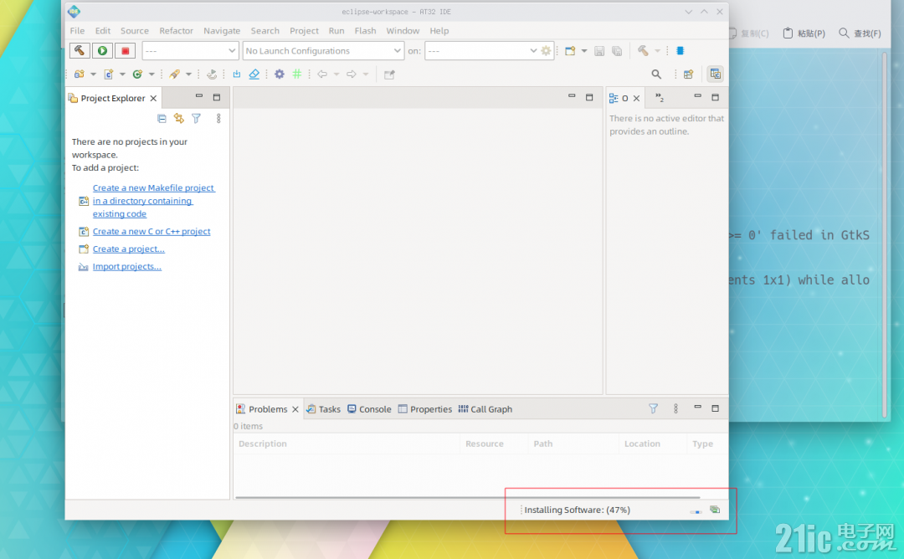Click the Project Explorer filter funnel icon
904x559 pixels.
coord(196,118)
